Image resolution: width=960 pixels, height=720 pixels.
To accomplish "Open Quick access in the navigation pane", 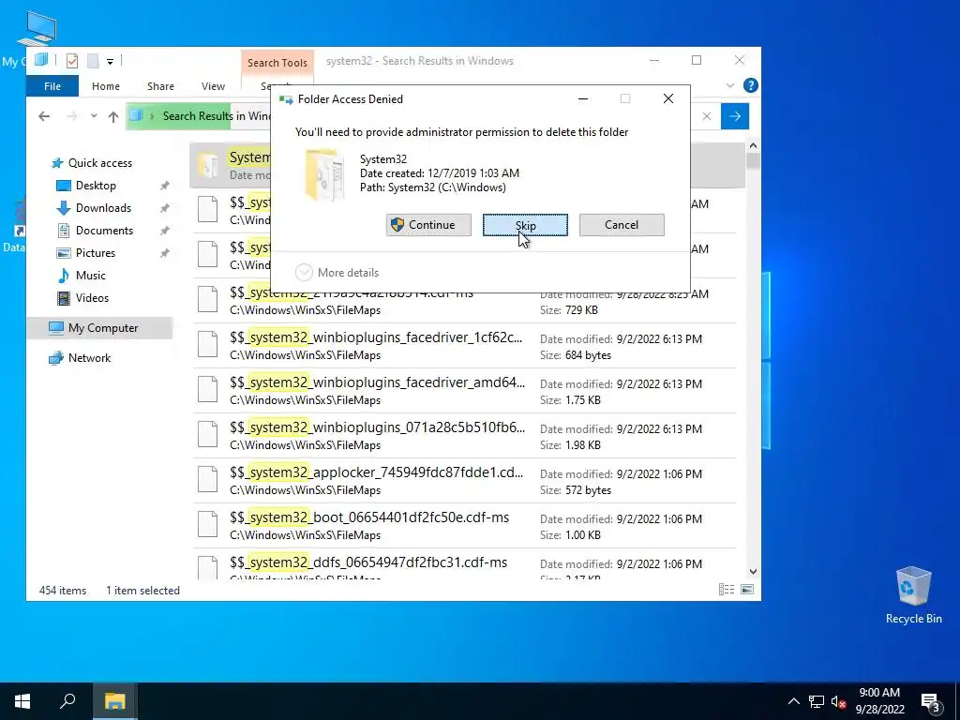I will click(x=99, y=163).
